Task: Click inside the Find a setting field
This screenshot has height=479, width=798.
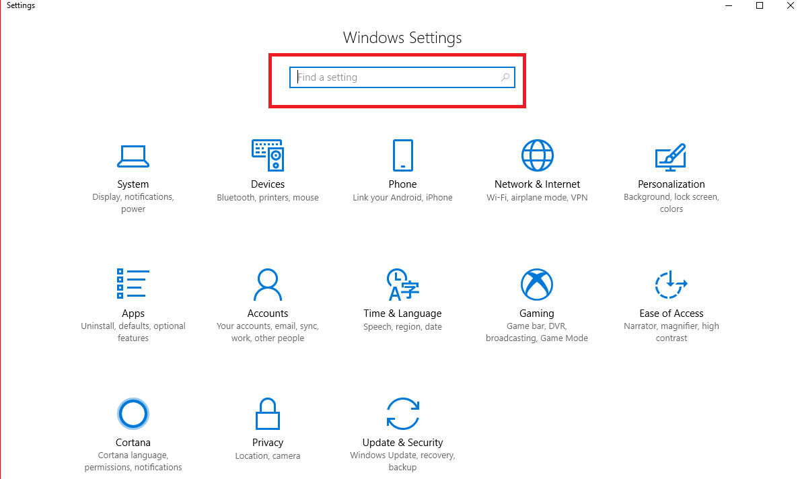Action: pyautogui.click(x=402, y=77)
